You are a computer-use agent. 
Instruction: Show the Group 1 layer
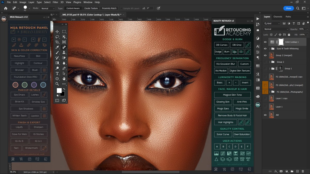(x=265, y=69)
